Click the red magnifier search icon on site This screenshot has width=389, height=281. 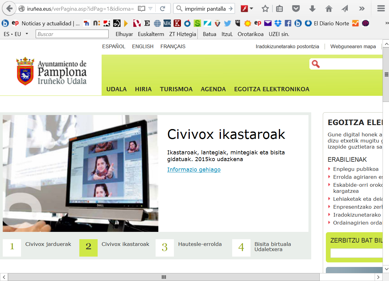click(x=316, y=64)
